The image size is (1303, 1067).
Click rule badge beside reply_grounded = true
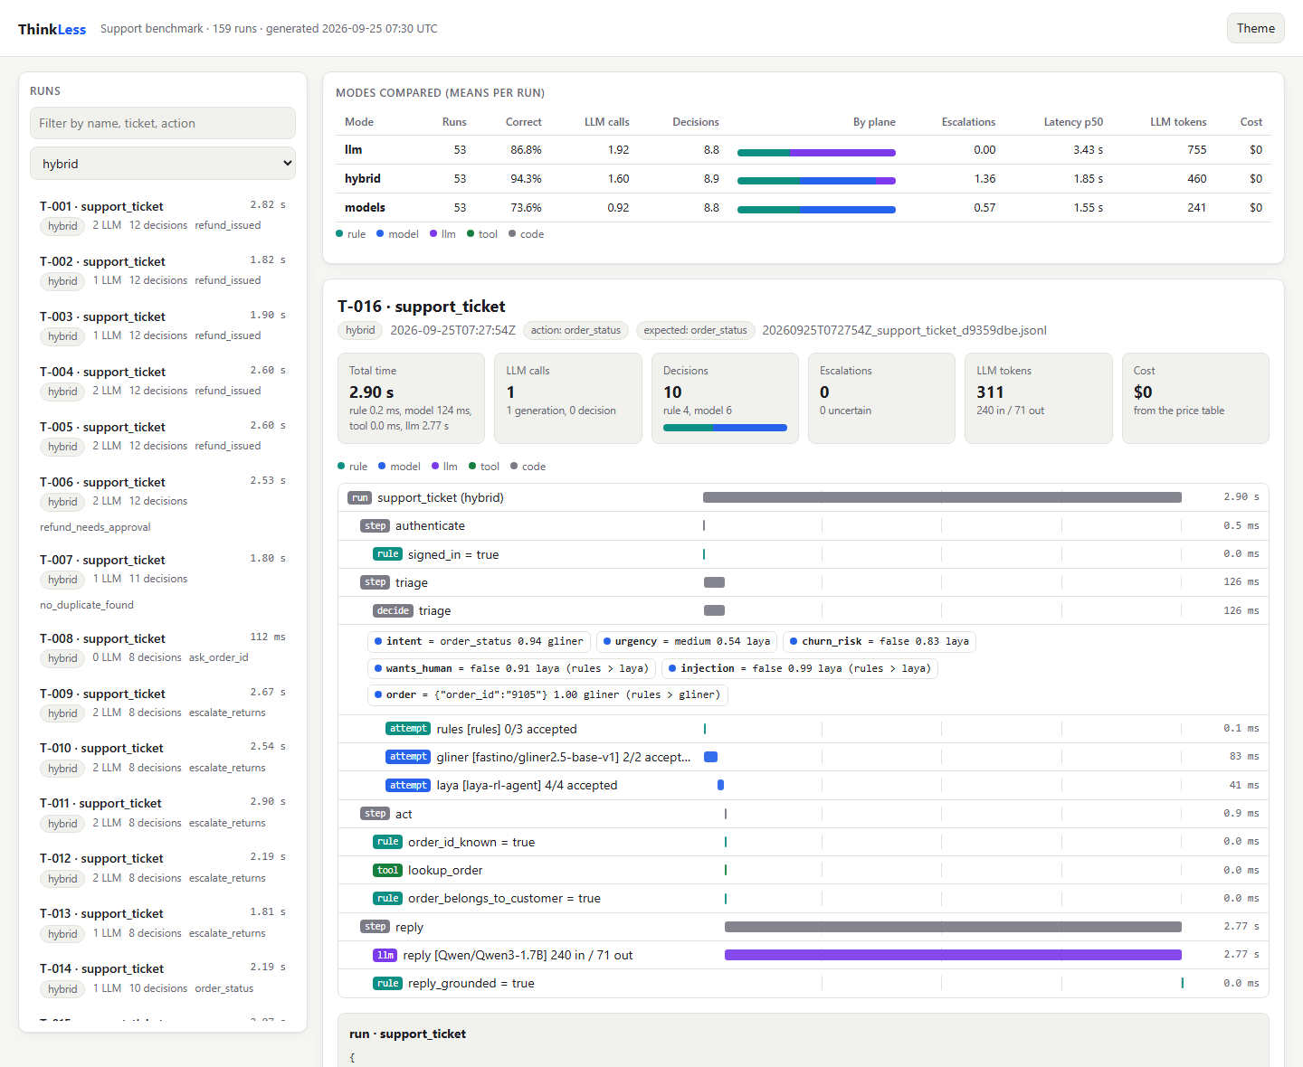[387, 983]
